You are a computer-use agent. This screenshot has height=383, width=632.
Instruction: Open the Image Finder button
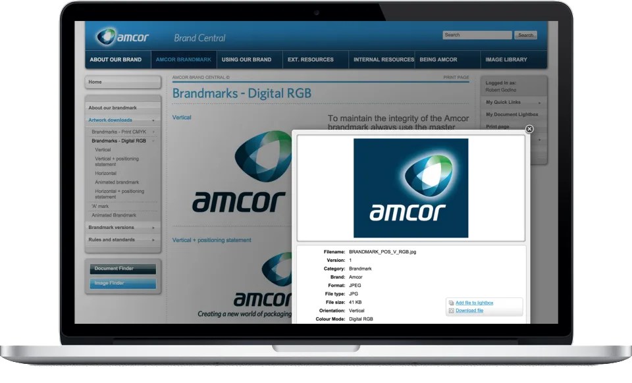click(123, 284)
